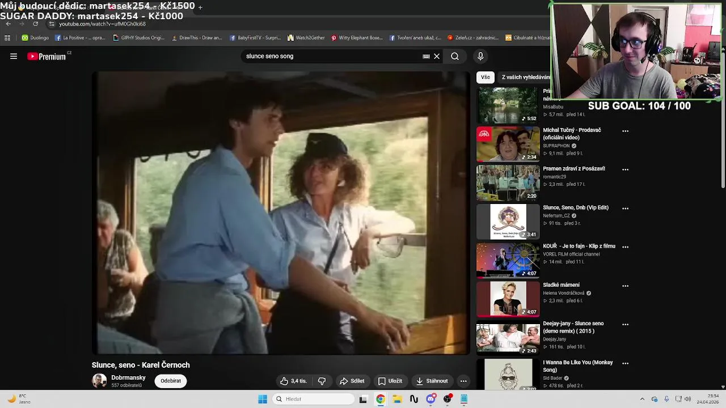
Task: Open 'La Positive' Facebook bookmark
Action: (x=81, y=38)
